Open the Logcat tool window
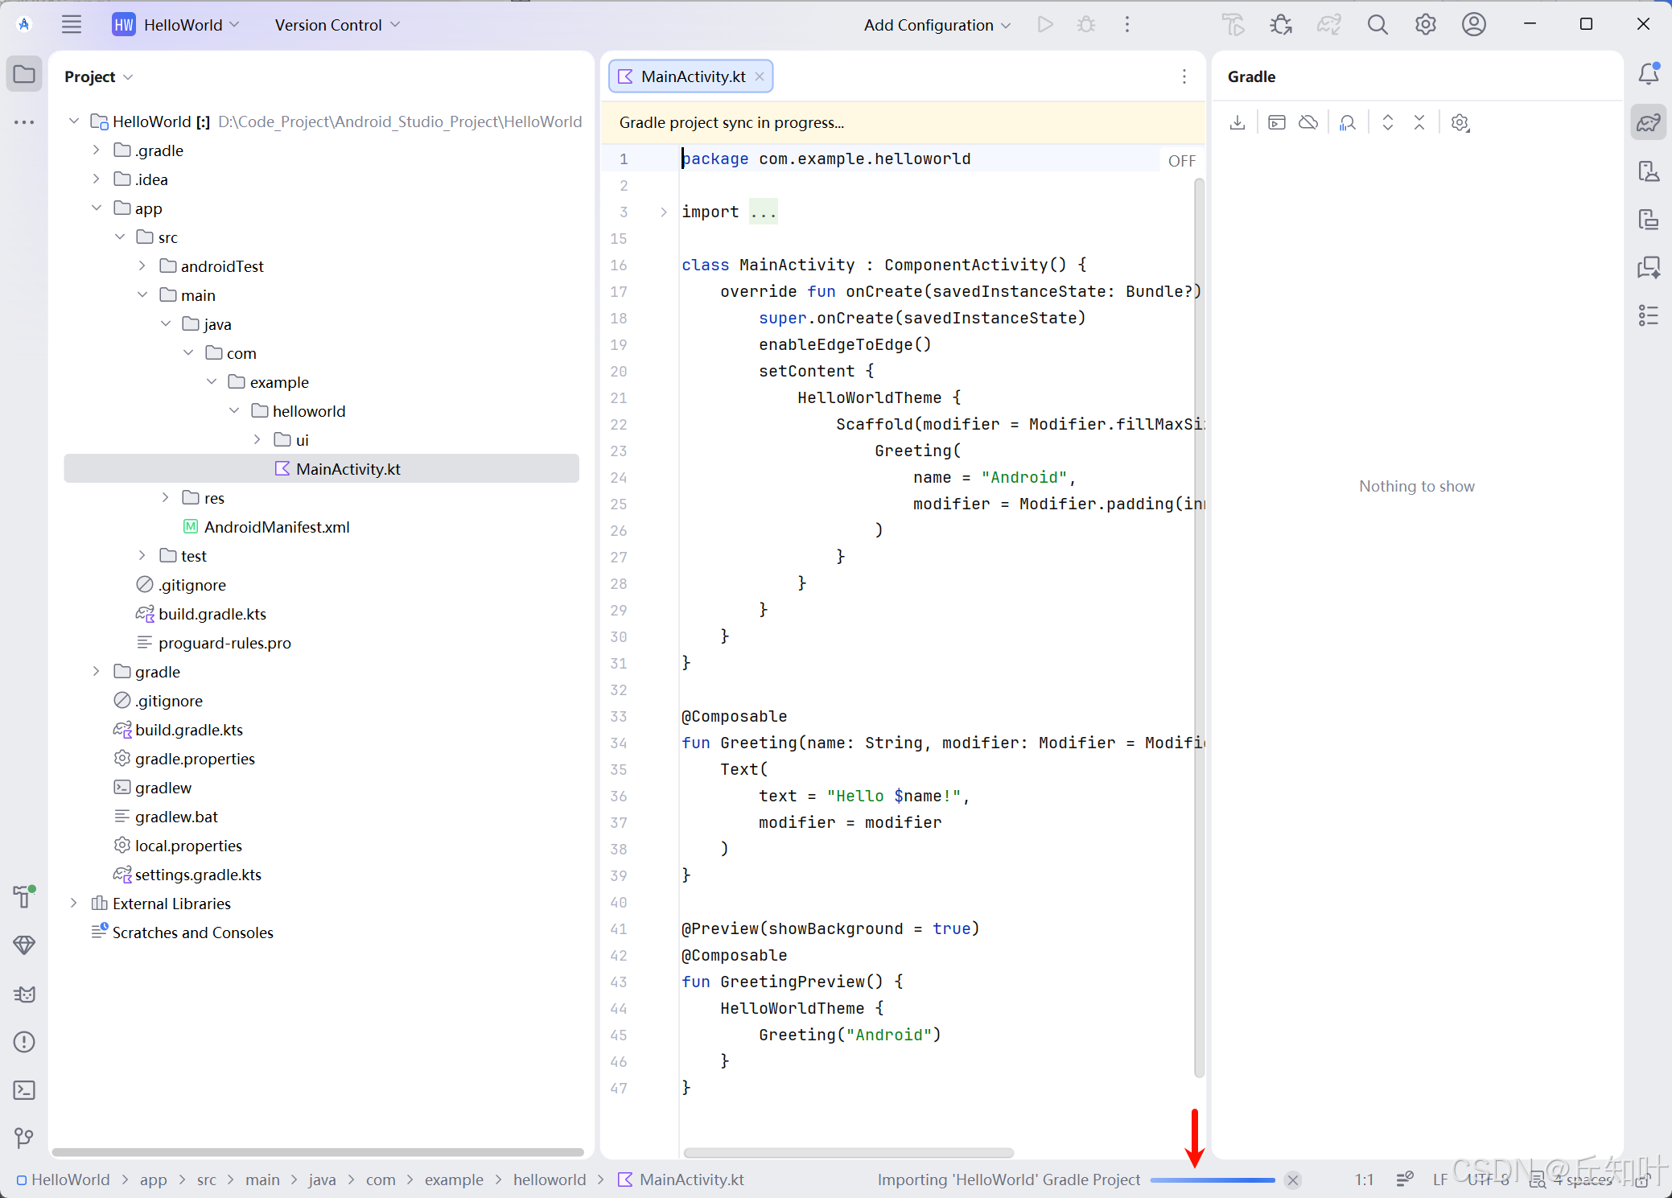 click(24, 994)
